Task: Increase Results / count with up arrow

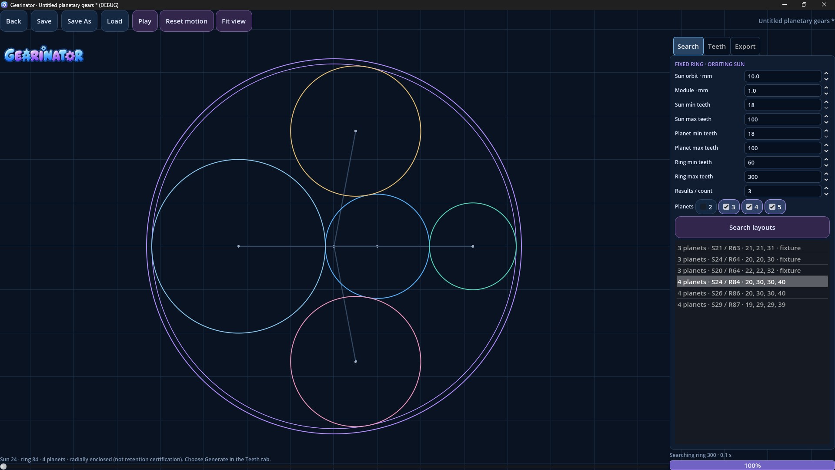Action: point(826,188)
